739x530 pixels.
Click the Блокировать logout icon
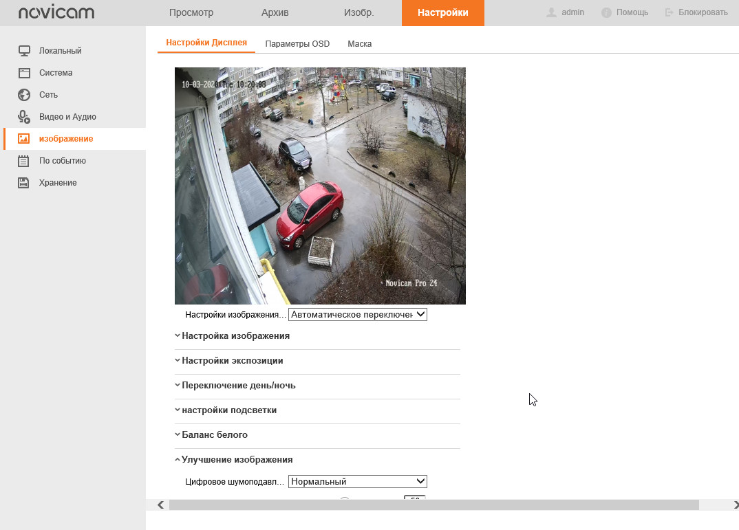click(x=670, y=12)
